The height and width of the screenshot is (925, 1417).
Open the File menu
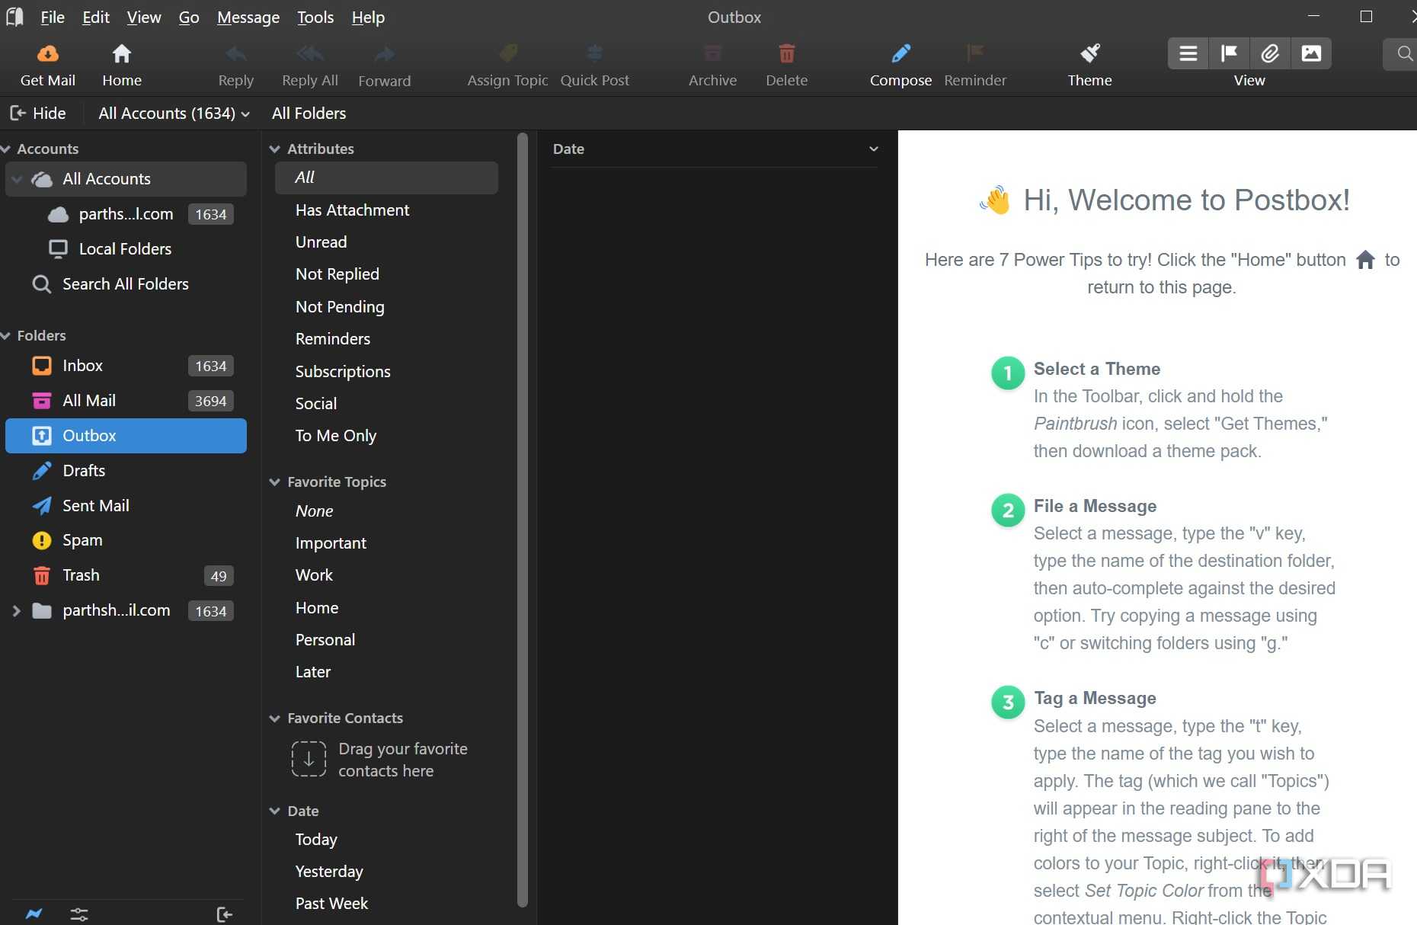point(53,17)
